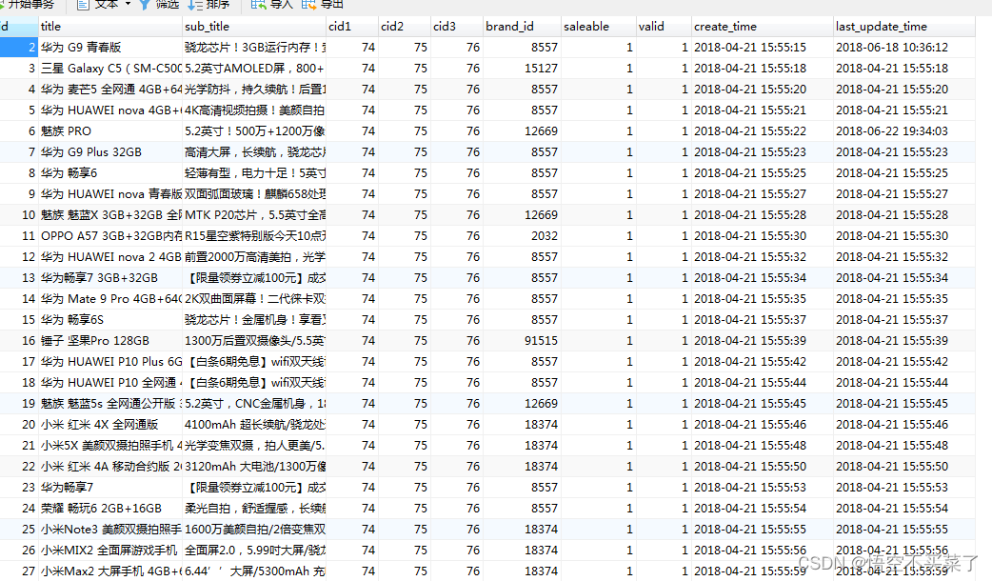Select sub_title cell 轻薄有型，电力十足
This screenshot has width=992, height=581.
(254, 172)
